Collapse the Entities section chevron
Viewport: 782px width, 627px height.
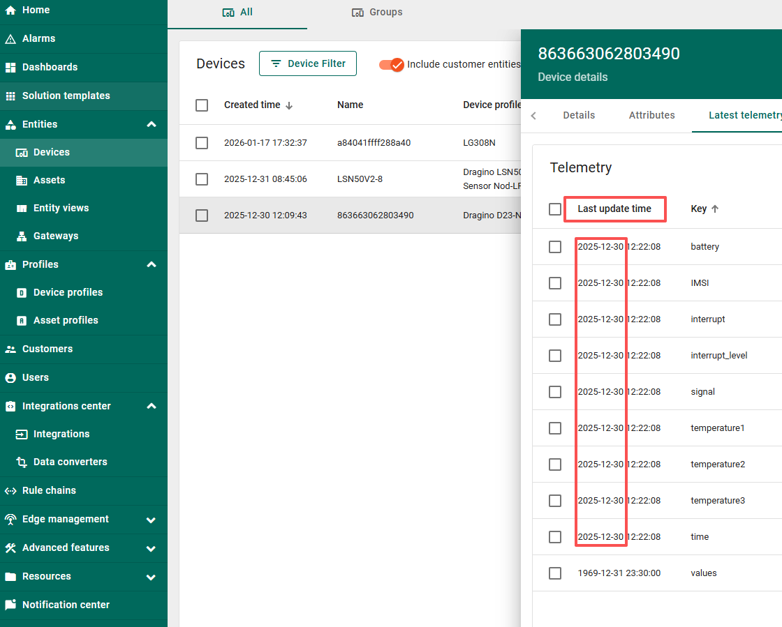pyautogui.click(x=152, y=125)
